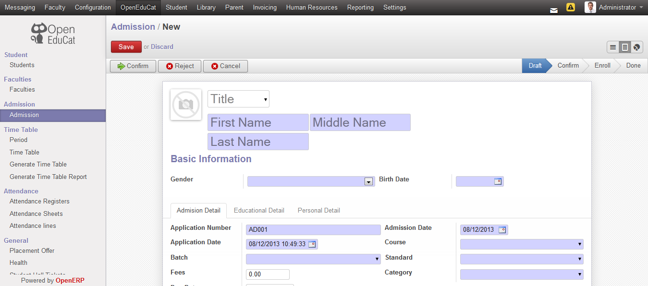Click the camera placeholder to add a photo
The image size is (648, 286).
pos(185,104)
